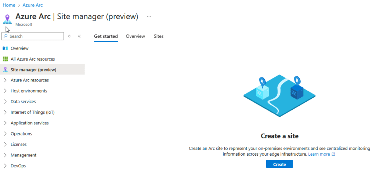Image resolution: width=376 pixels, height=174 pixels.
Task: Click the Azure Arc site manager header icon
Action: coord(7,19)
